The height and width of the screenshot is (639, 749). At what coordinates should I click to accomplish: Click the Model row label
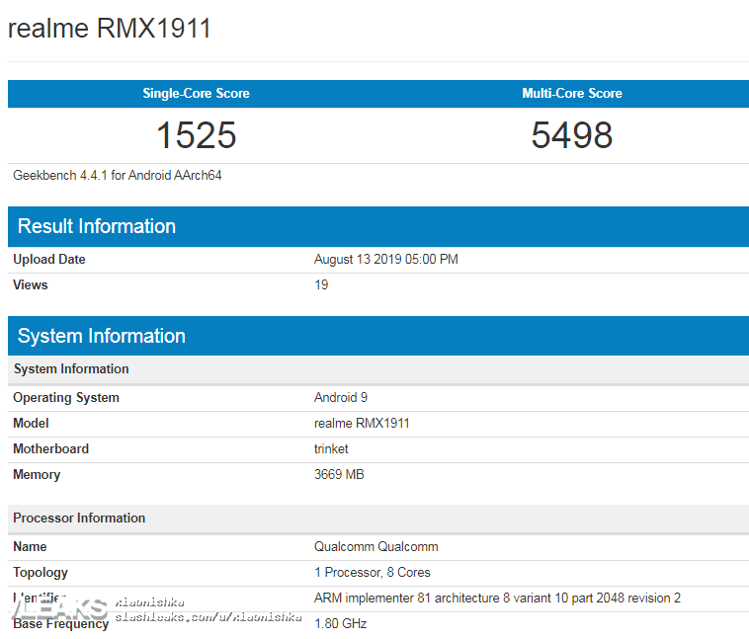coord(31,423)
